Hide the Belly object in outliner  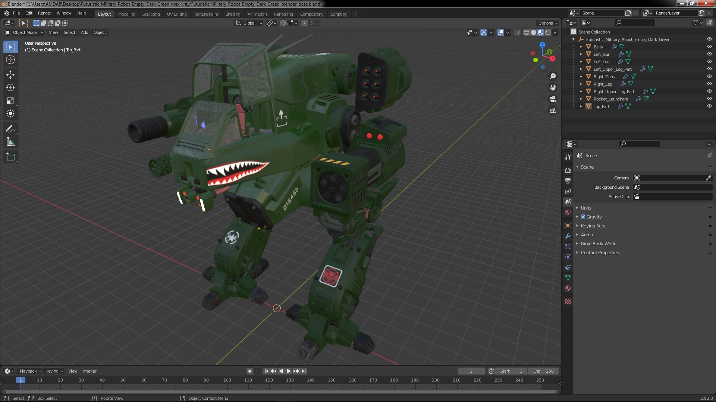click(x=709, y=47)
